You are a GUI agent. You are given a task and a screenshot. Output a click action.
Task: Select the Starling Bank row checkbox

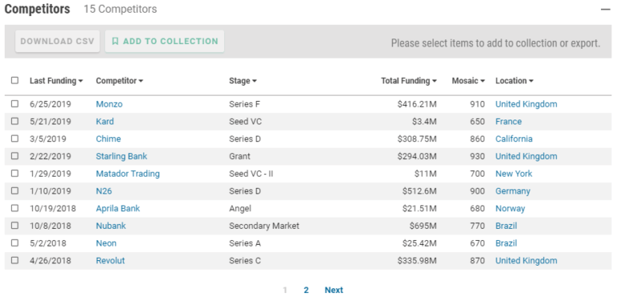[14, 156]
